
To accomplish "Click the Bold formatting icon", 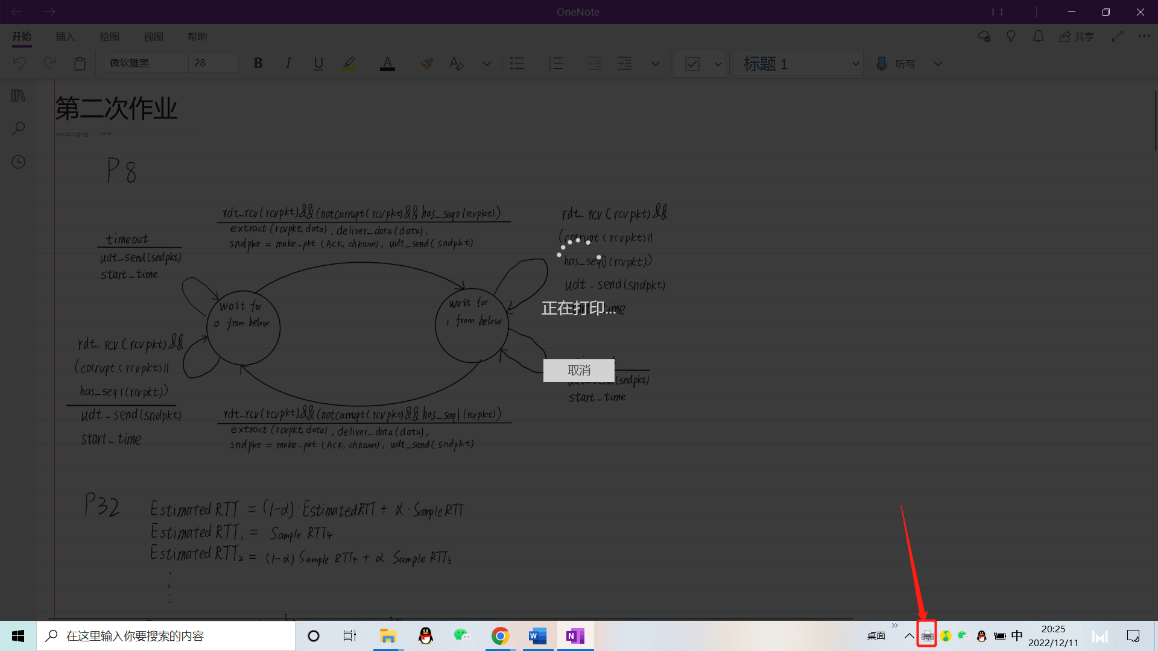I will click(x=258, y=63).
